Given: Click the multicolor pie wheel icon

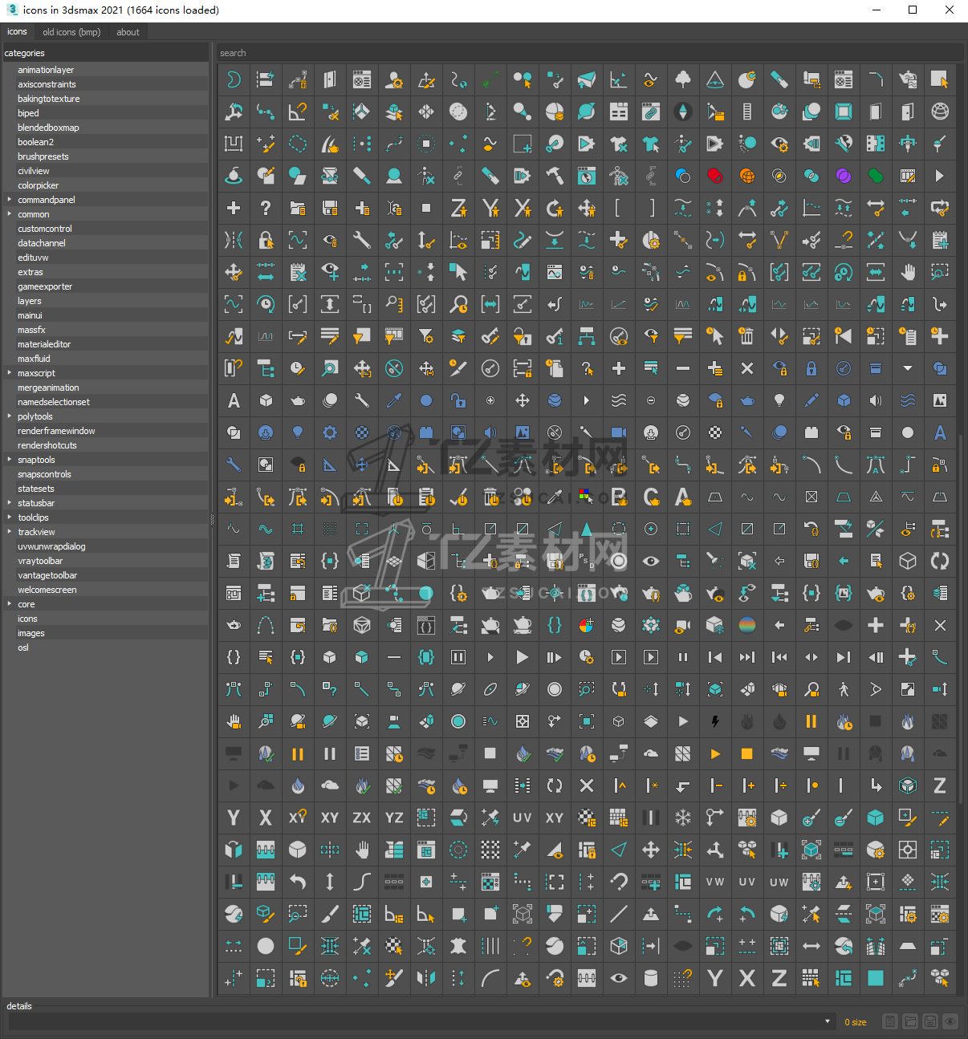Looking at the screenshot, I should [x=587, y=625].
